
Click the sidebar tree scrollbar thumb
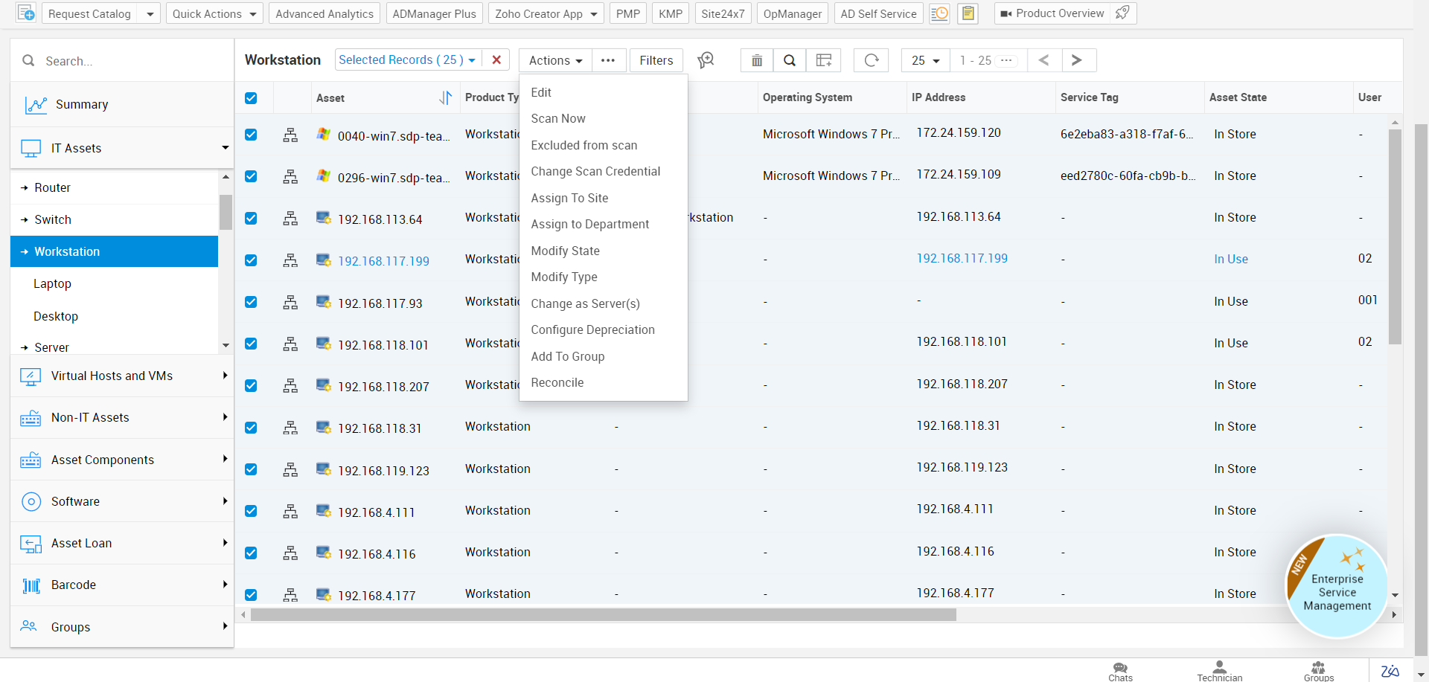pyautogui.click(x=226, y=212)
